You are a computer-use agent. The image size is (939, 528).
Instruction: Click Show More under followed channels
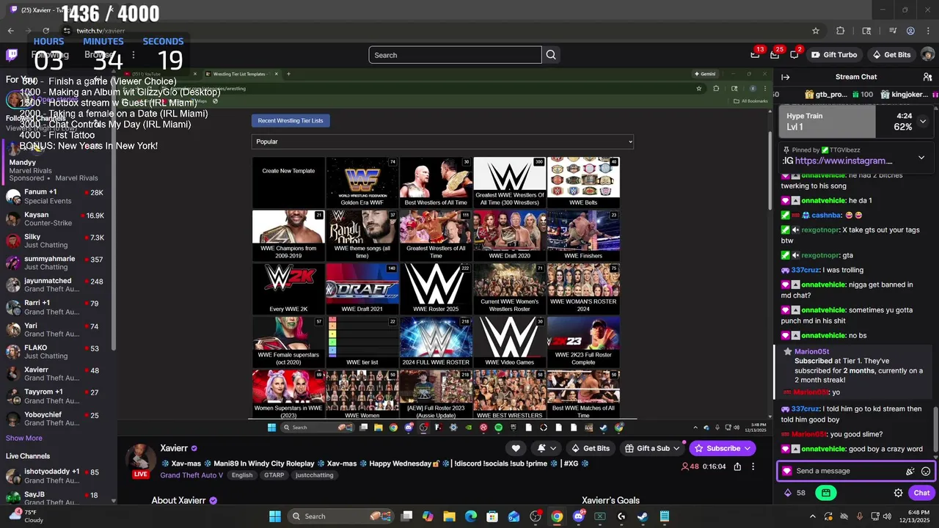coord(24,438)
